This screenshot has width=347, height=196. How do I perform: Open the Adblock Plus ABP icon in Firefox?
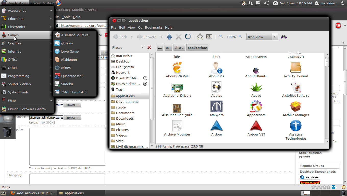point(338,26)
